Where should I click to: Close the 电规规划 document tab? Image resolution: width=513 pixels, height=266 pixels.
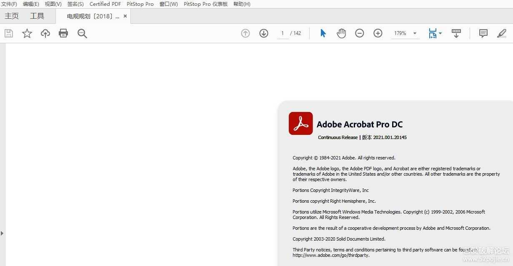pyautogui.click(x=125, y=16)
